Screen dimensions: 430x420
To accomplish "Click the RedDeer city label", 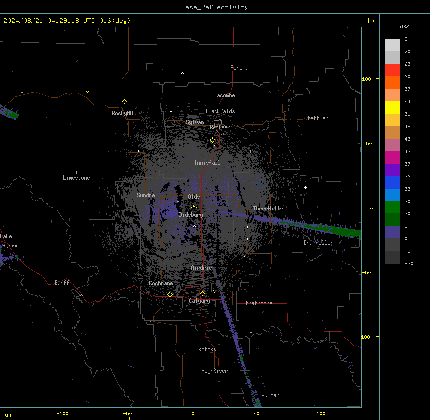I will coord(219,127).
